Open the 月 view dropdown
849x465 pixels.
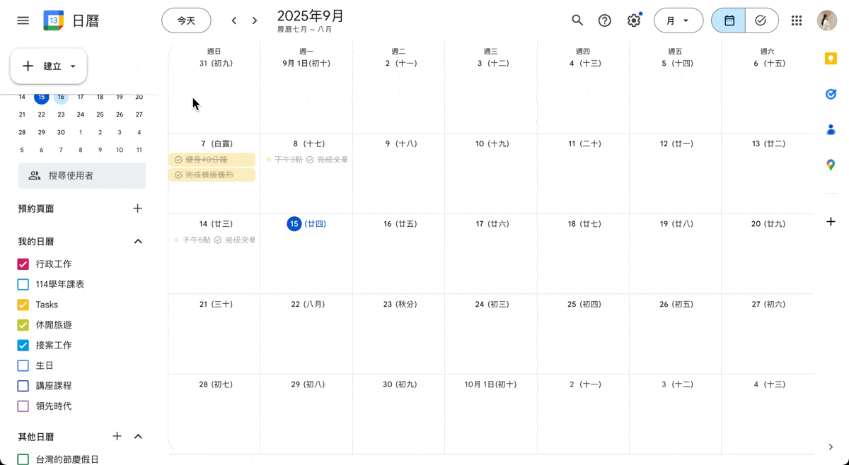678,20
